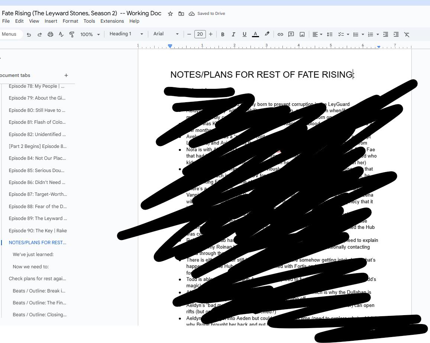Toggle Bold formatting

223,34
